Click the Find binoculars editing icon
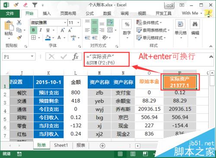The height and width of the screenshot is (158, 216). click(x=195, y=24)
